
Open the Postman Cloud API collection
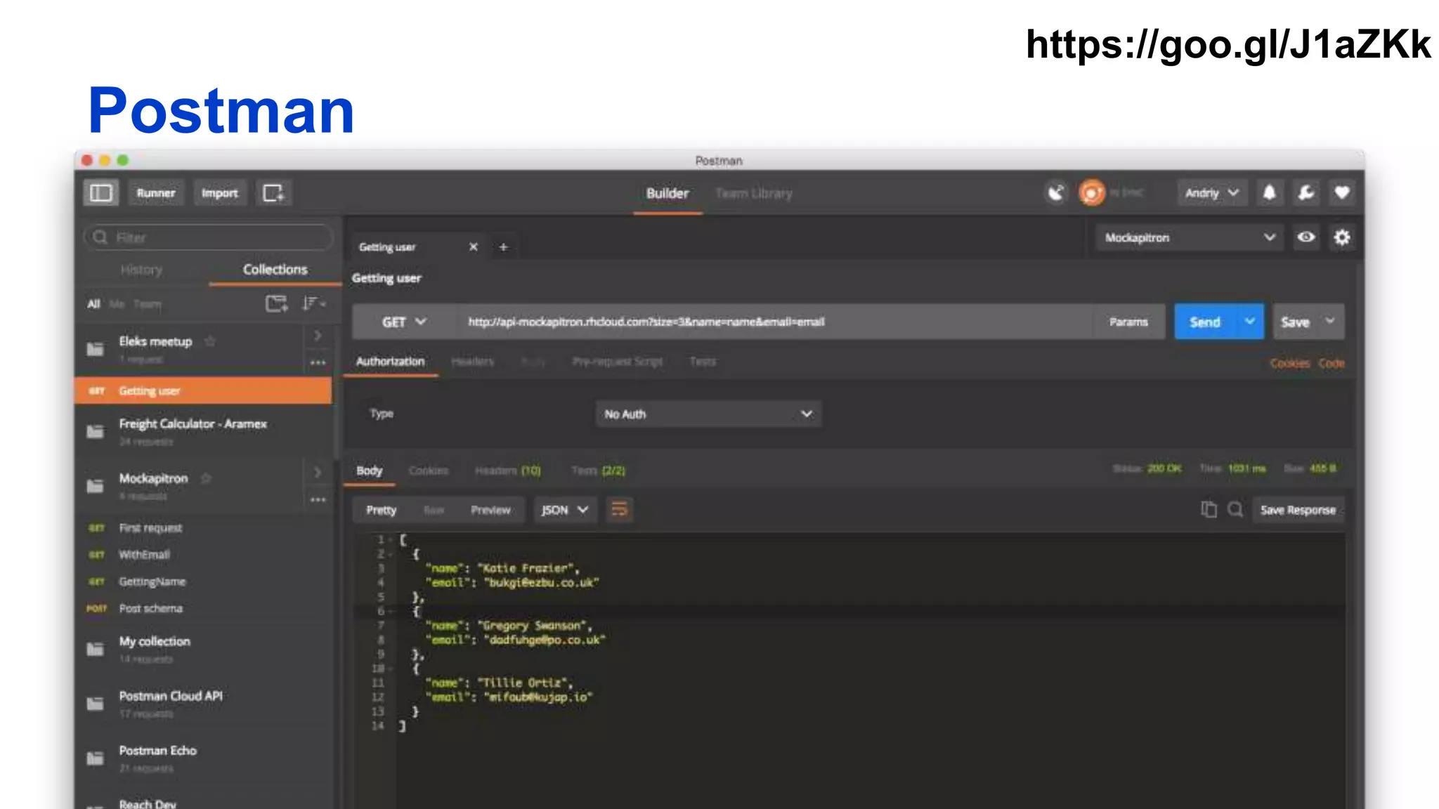[203, 703]
